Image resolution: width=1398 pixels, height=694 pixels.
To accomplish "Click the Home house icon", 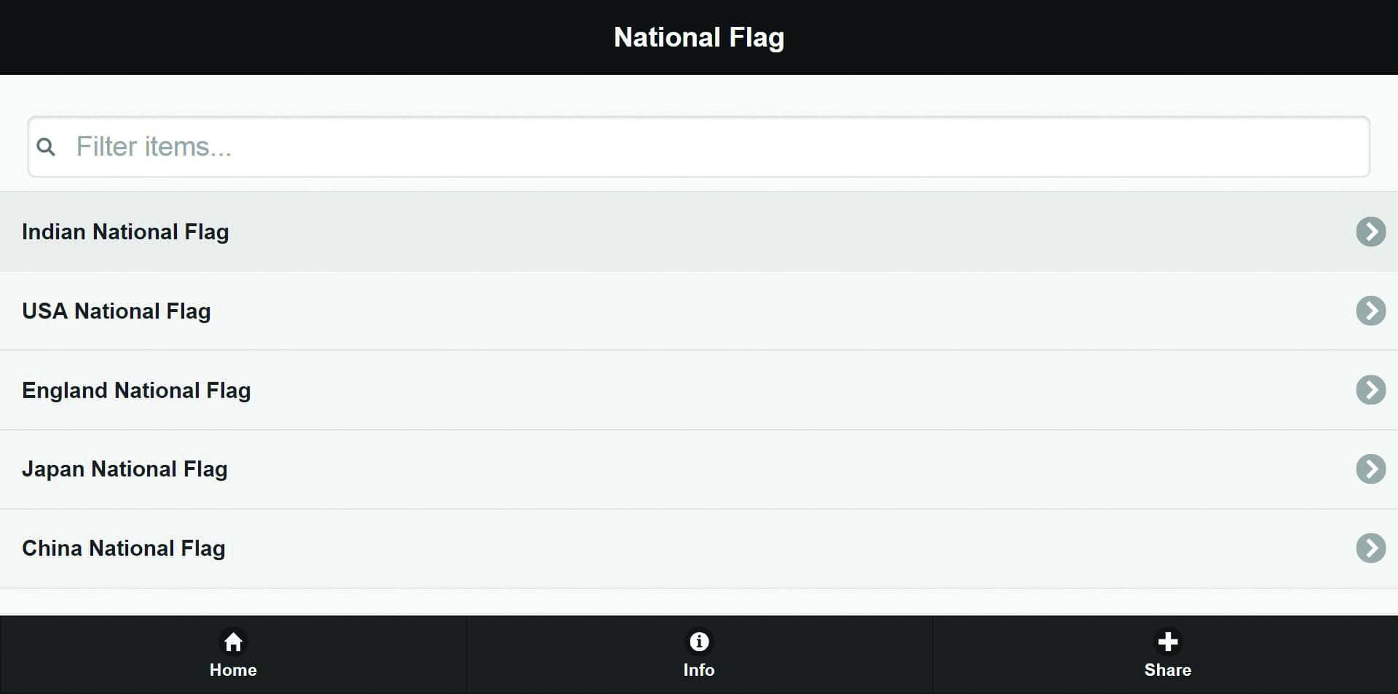I will 233,642.
